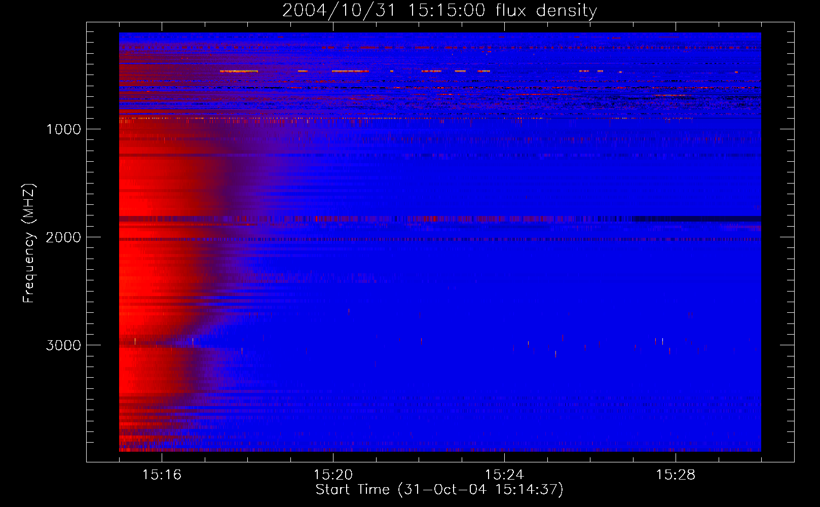
Task: Click the 15:28 time tick label
Action: pyautogui.click(x=676, y=475)
